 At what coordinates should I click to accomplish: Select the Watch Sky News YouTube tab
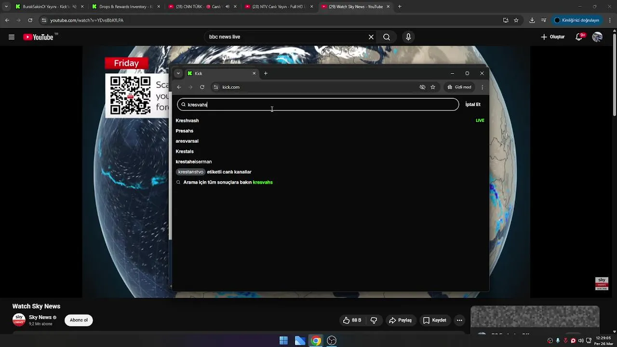click(x=355, y=7)
